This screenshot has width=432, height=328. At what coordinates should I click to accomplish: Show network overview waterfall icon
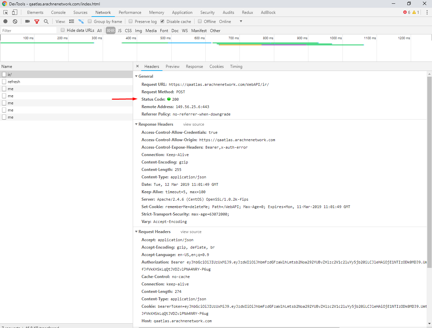click(81, 21)
